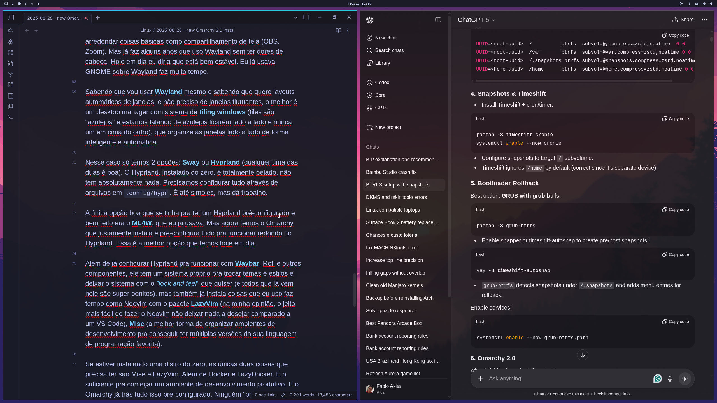This screenshot has height=403, width=717.
Task: Click the pencil edit icon in status bar
Action: pos(283,395)
